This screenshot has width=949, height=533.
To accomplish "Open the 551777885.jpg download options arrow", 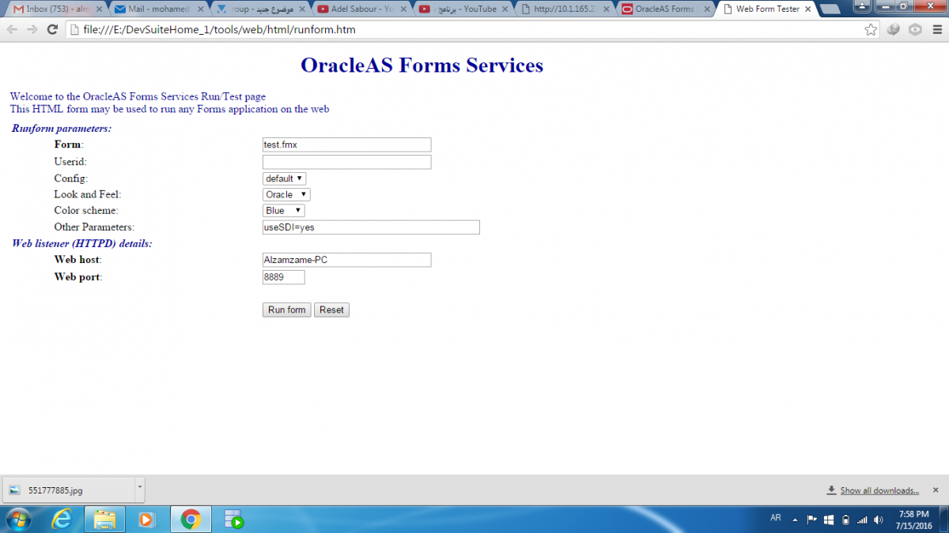I will [x=140, y=487].
